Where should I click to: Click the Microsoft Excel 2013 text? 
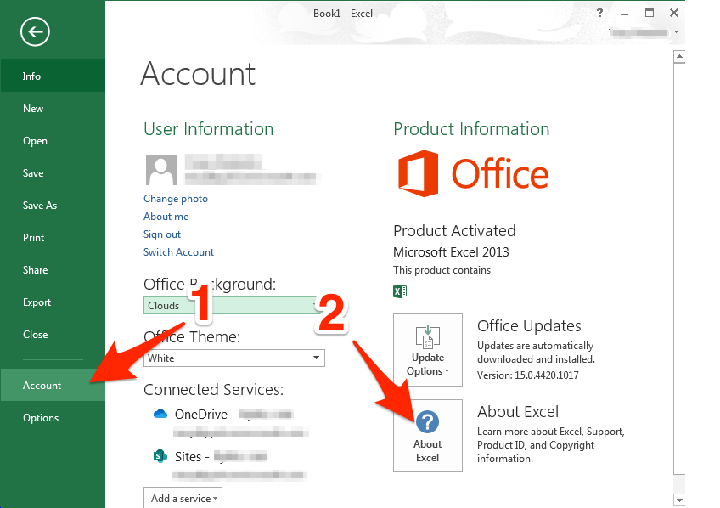click(451, 252)
